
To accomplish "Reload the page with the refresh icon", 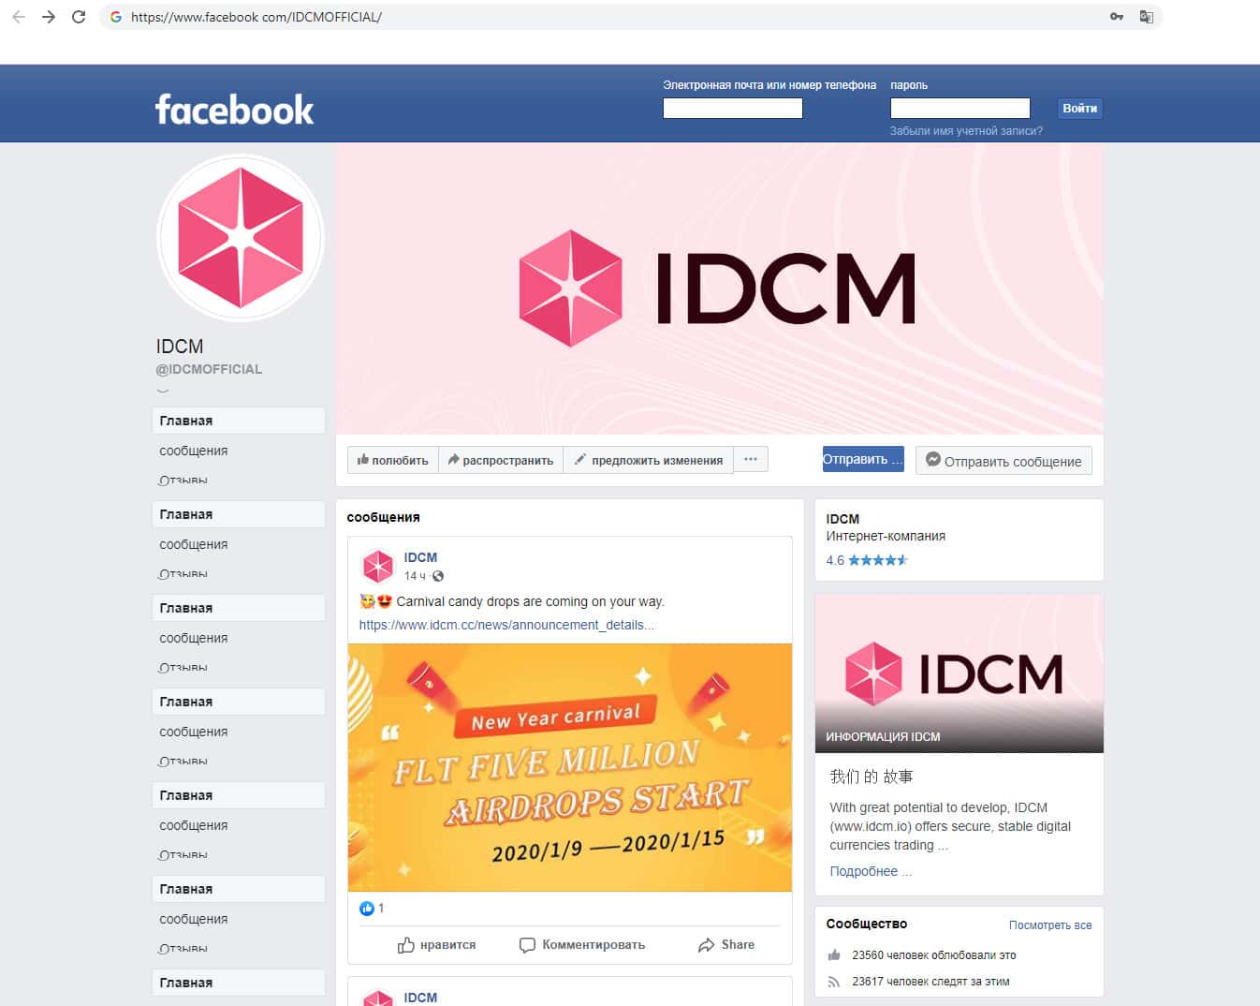I will [79, 17].
